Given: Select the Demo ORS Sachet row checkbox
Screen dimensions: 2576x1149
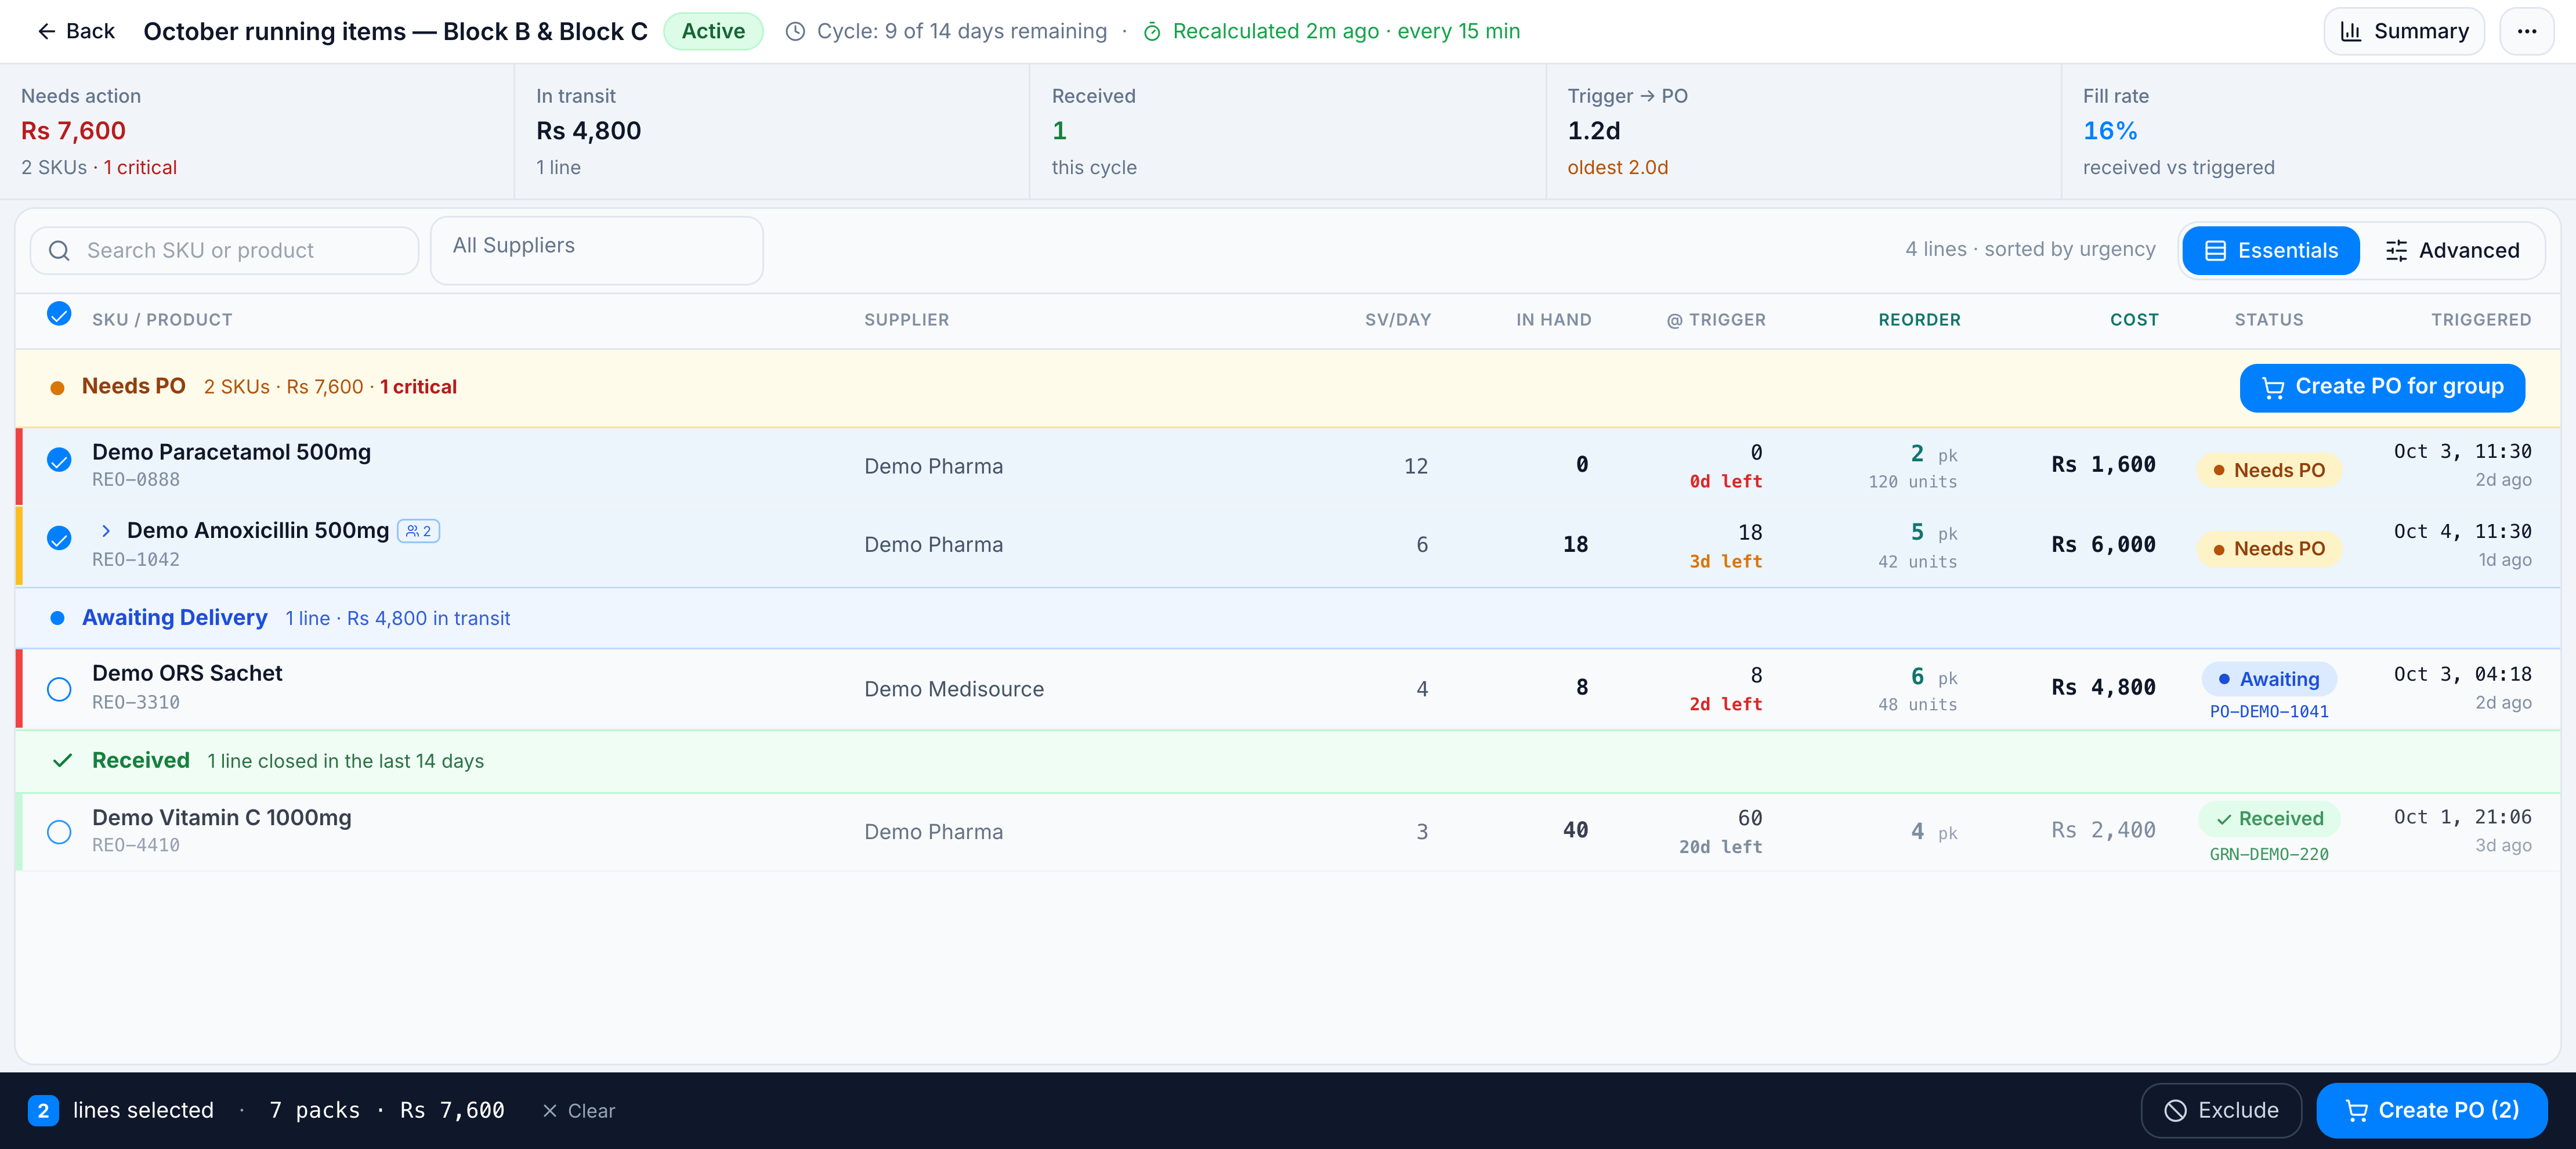Looking at the screenshot, I should [x=59, y=689].
